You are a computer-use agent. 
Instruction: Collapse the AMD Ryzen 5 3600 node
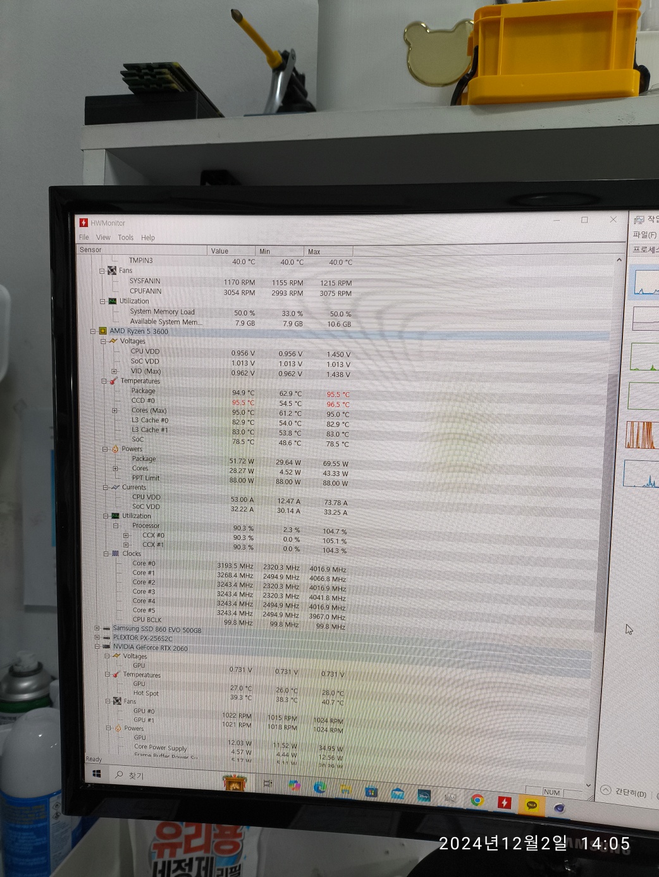(93, 331)
